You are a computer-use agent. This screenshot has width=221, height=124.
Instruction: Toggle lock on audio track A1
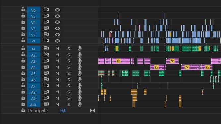[23, 48]
